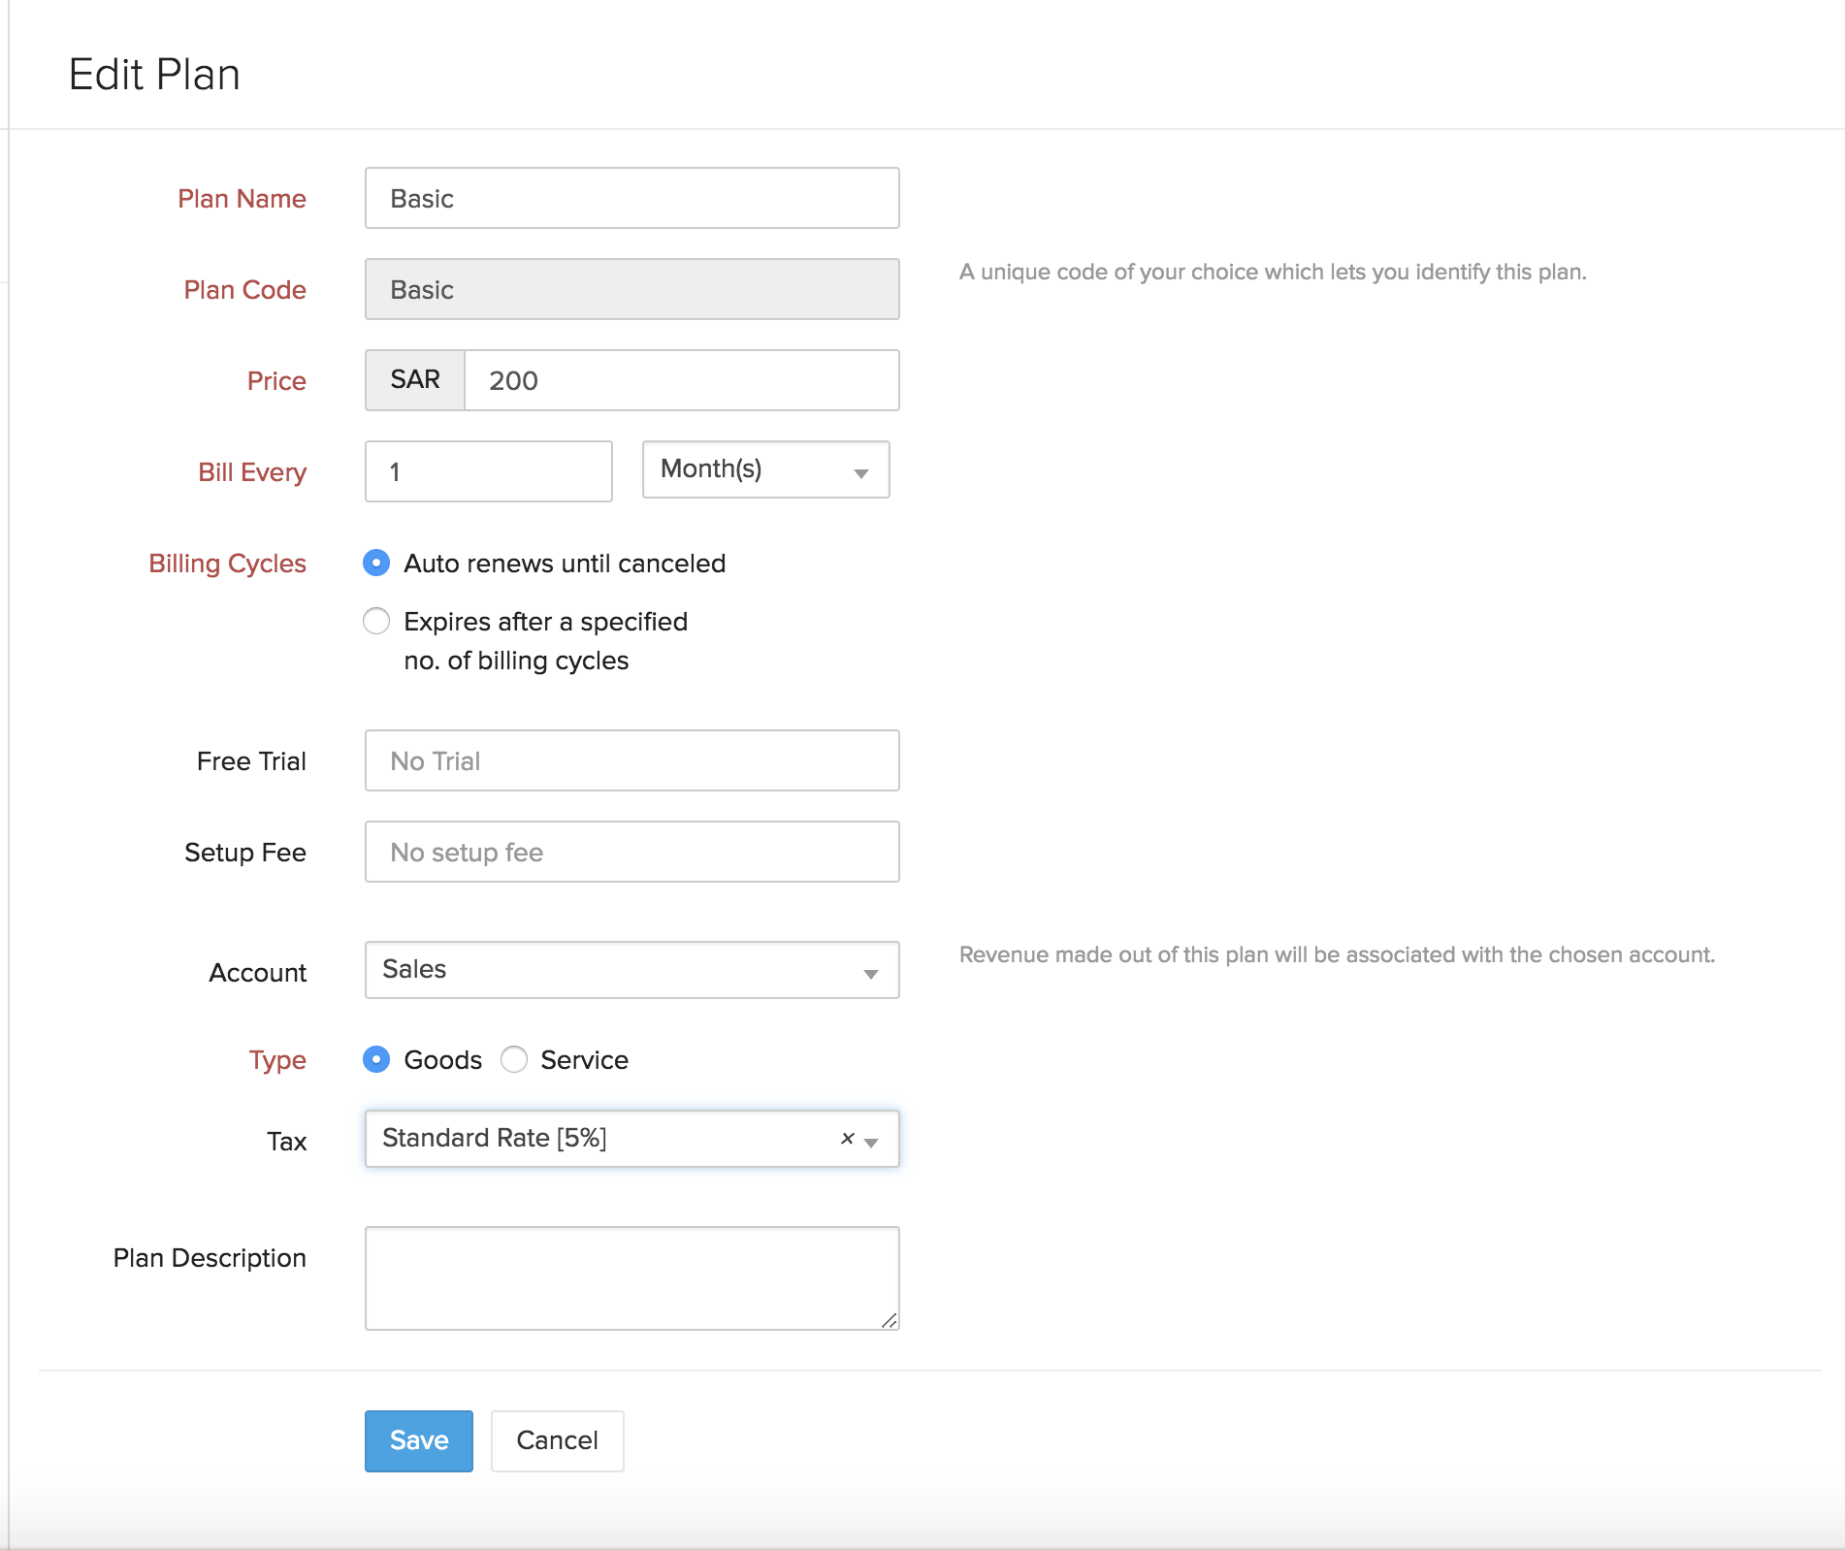
Task: Focus the Price amount field
Action: pyautogui.click(x=681, y=381)
